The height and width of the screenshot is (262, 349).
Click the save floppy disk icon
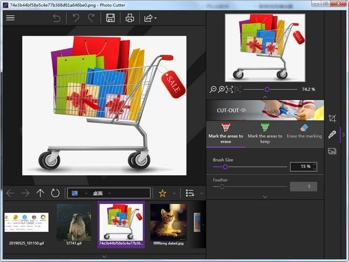(x=110, y=18)
